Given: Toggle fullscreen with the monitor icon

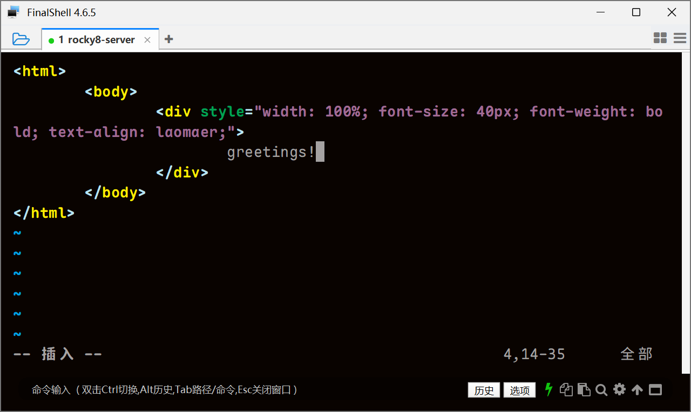Looking at the screenshot, I should pyautogui.click(x=655, y=389).
